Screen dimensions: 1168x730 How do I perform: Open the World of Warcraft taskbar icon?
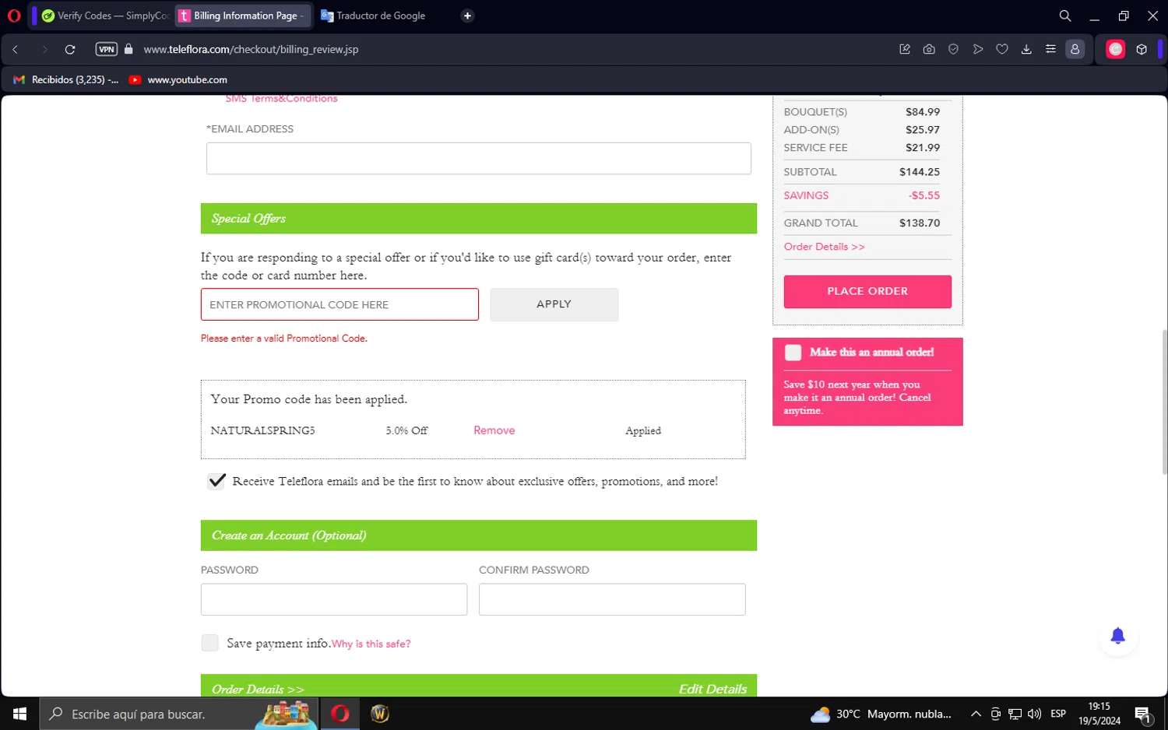(380, 714)
